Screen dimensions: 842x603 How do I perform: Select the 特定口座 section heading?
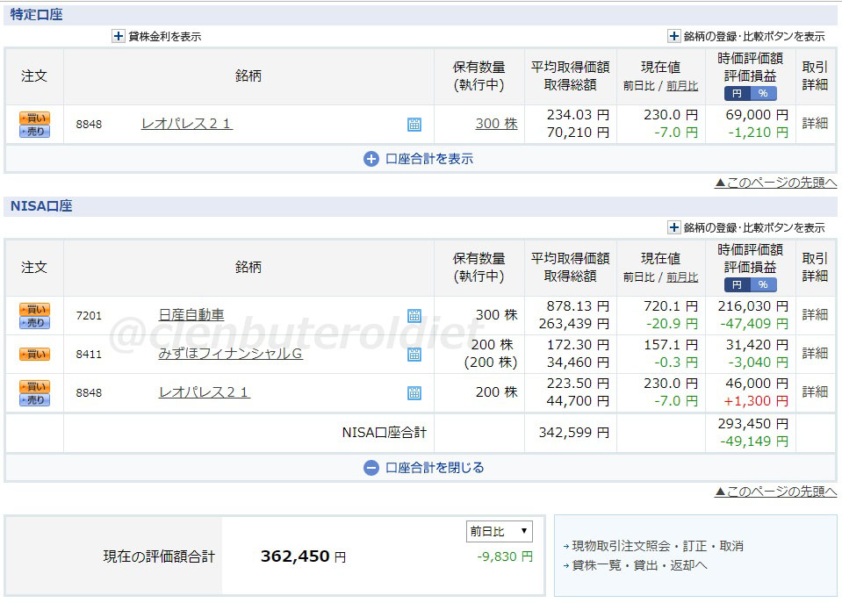[37, 15]
